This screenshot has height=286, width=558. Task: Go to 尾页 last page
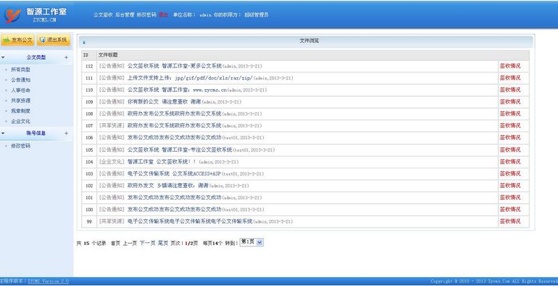coord(163,244)
